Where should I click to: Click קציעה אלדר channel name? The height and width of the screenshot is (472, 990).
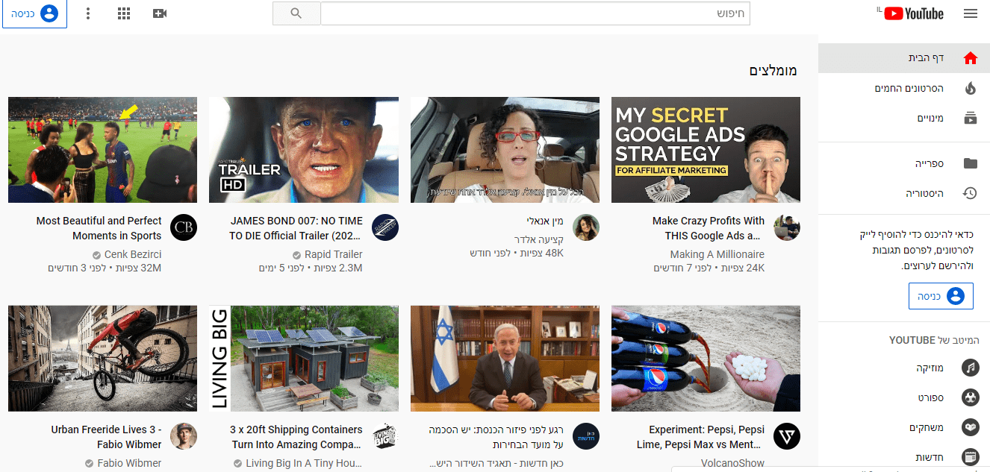(539, 239)
